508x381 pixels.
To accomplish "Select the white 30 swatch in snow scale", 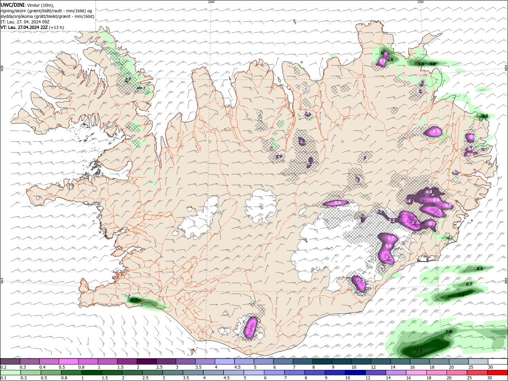I will (498, 362).
